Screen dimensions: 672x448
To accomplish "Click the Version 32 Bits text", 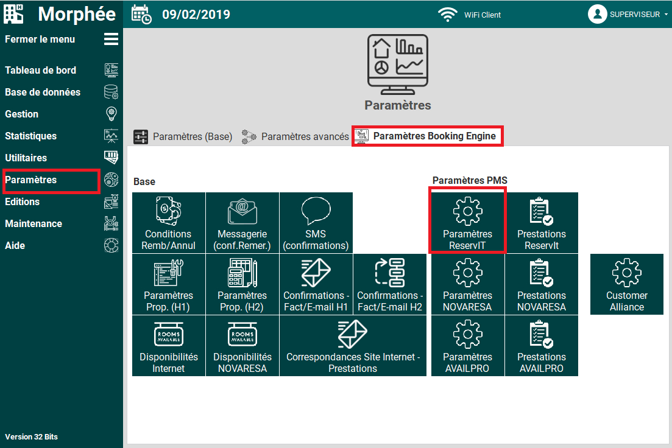I will point(31,437).
